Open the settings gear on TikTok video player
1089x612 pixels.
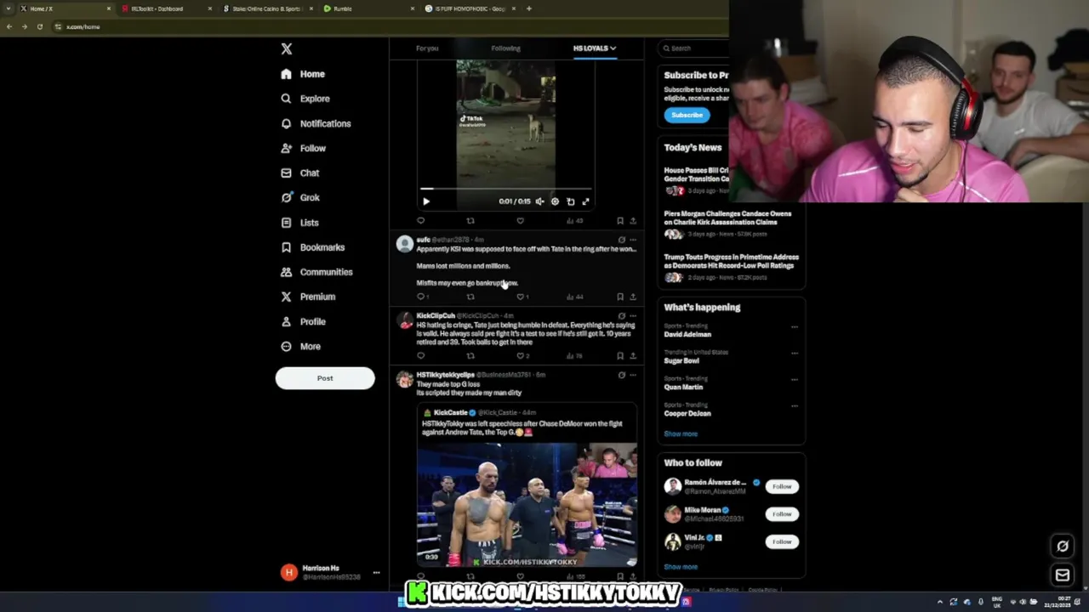click(x=555, y=201)
